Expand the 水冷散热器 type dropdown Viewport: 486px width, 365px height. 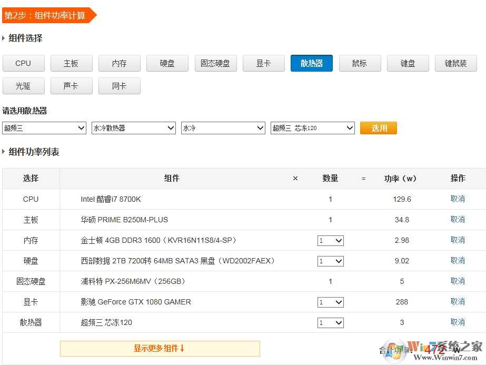134,128
